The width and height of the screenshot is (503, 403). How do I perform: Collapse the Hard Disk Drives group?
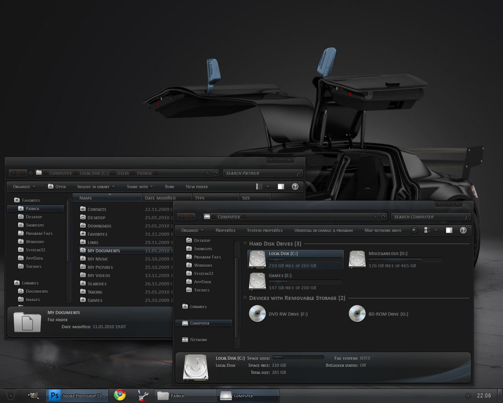[245, 244]
